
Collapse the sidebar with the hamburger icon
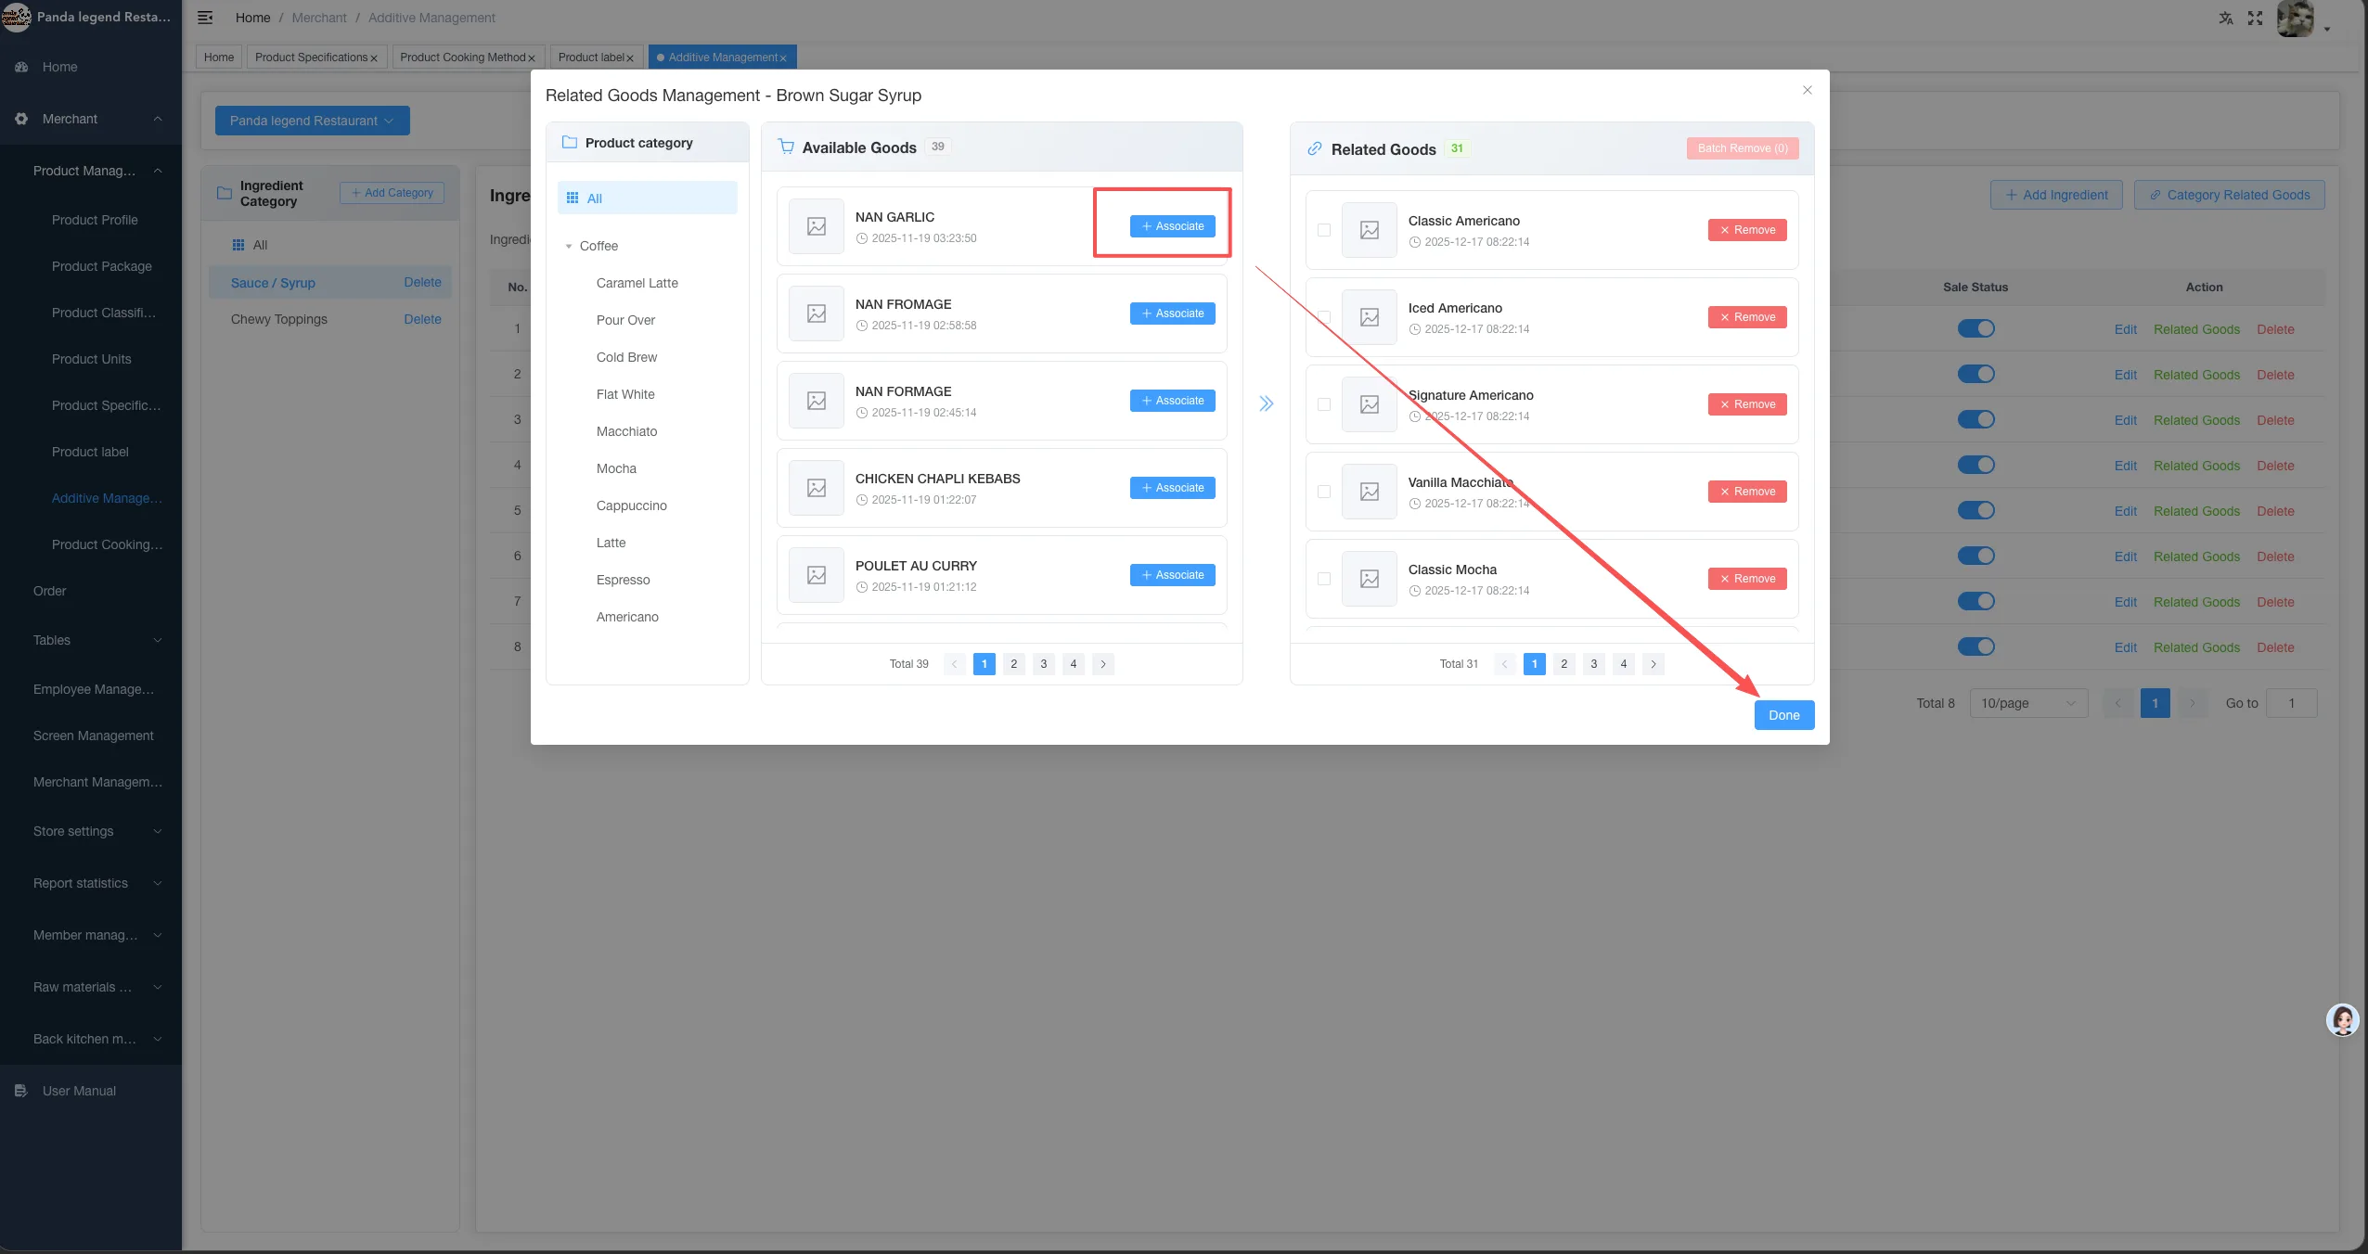pyautogui.click(x=205, y=18)
